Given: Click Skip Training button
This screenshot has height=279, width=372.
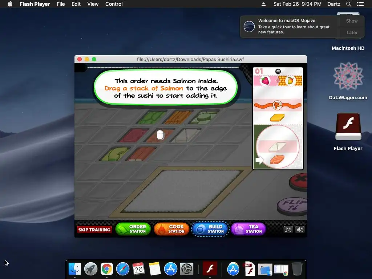Looking at the screenshot, I should pyautogui.click(x=94, y=230).
